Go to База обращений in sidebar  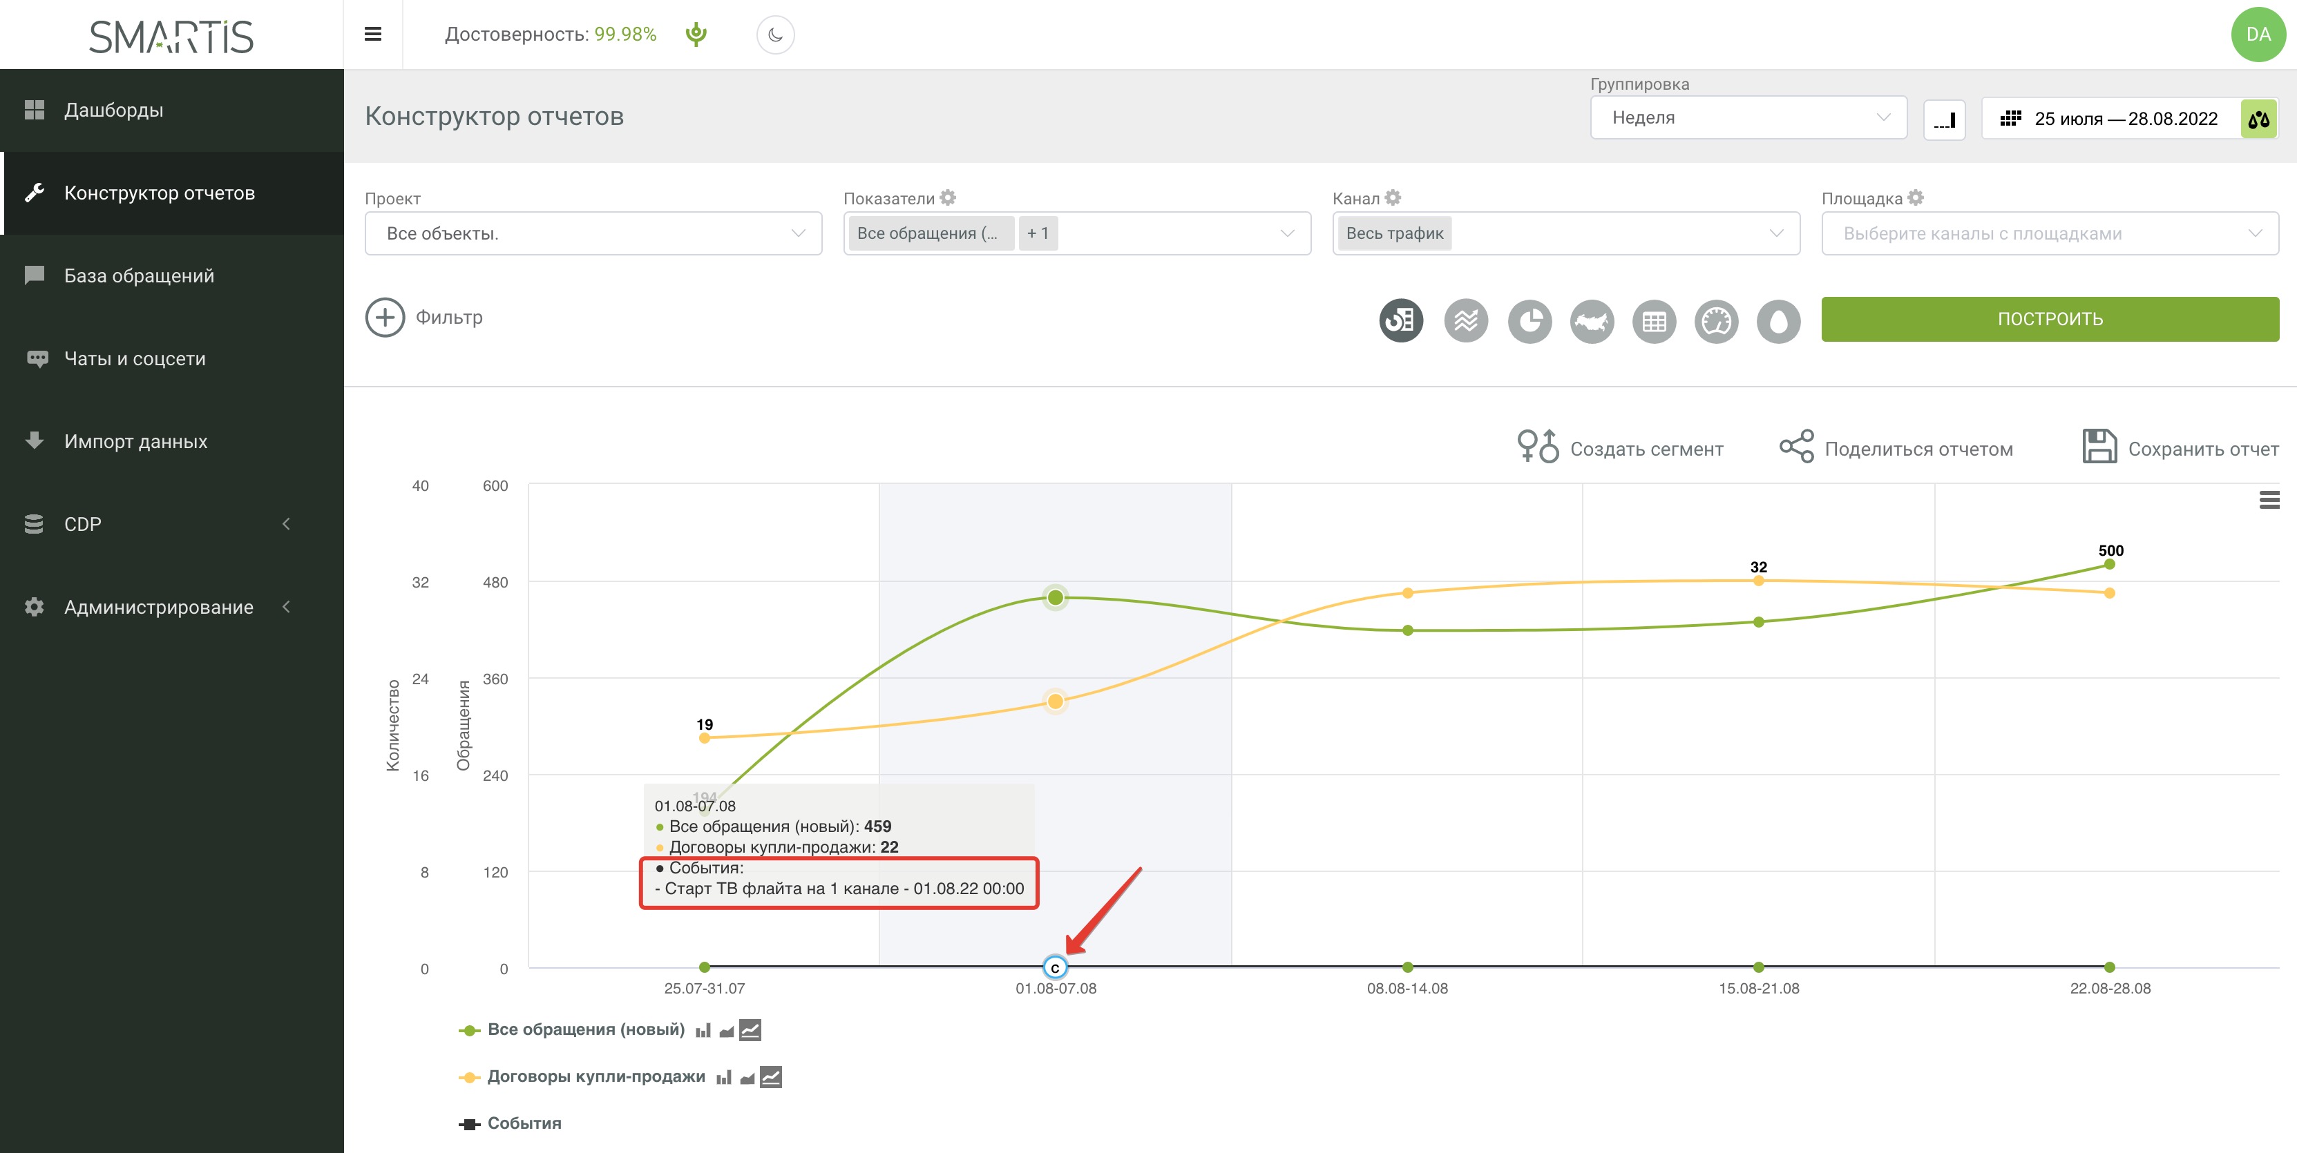tap(139, 275)
